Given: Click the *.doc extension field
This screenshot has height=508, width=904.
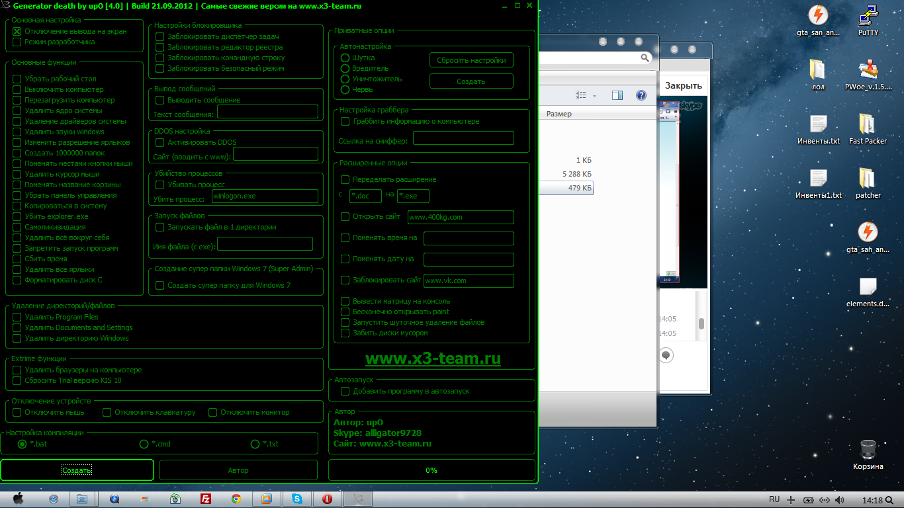Looking at the screenshot, I should (365, 196).
